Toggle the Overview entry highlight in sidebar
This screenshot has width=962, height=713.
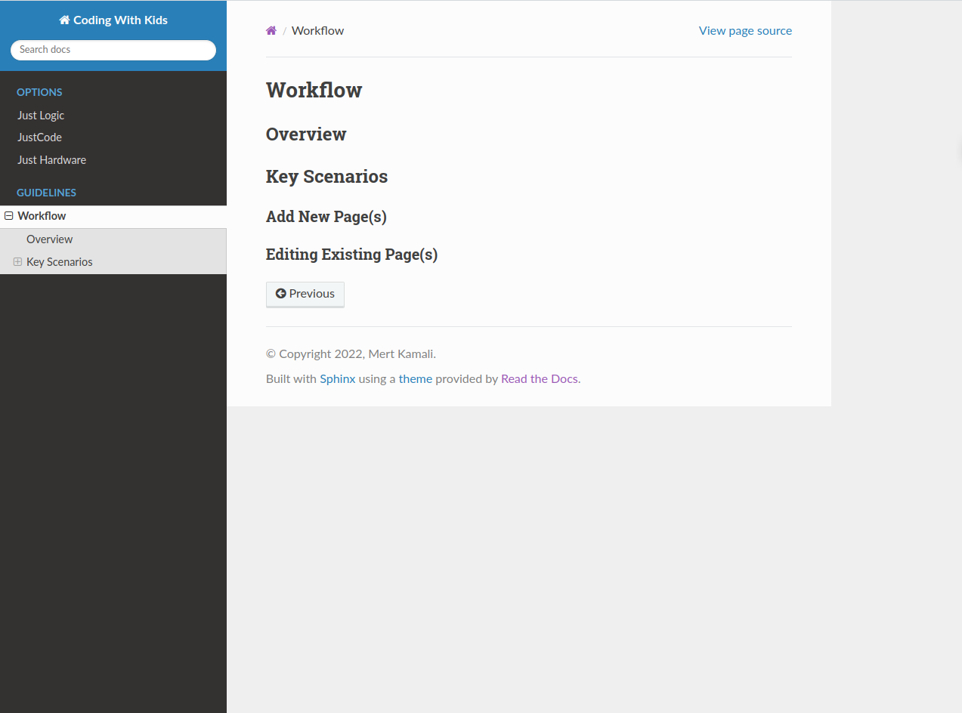click(49, 239)
